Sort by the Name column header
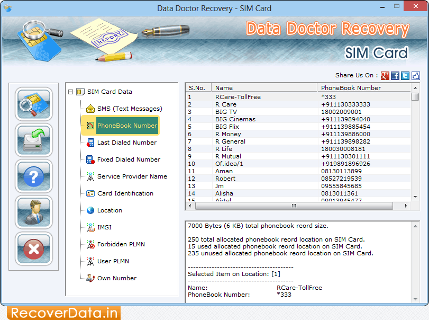Screen dimensions: 429x320 tap(264, 88)
